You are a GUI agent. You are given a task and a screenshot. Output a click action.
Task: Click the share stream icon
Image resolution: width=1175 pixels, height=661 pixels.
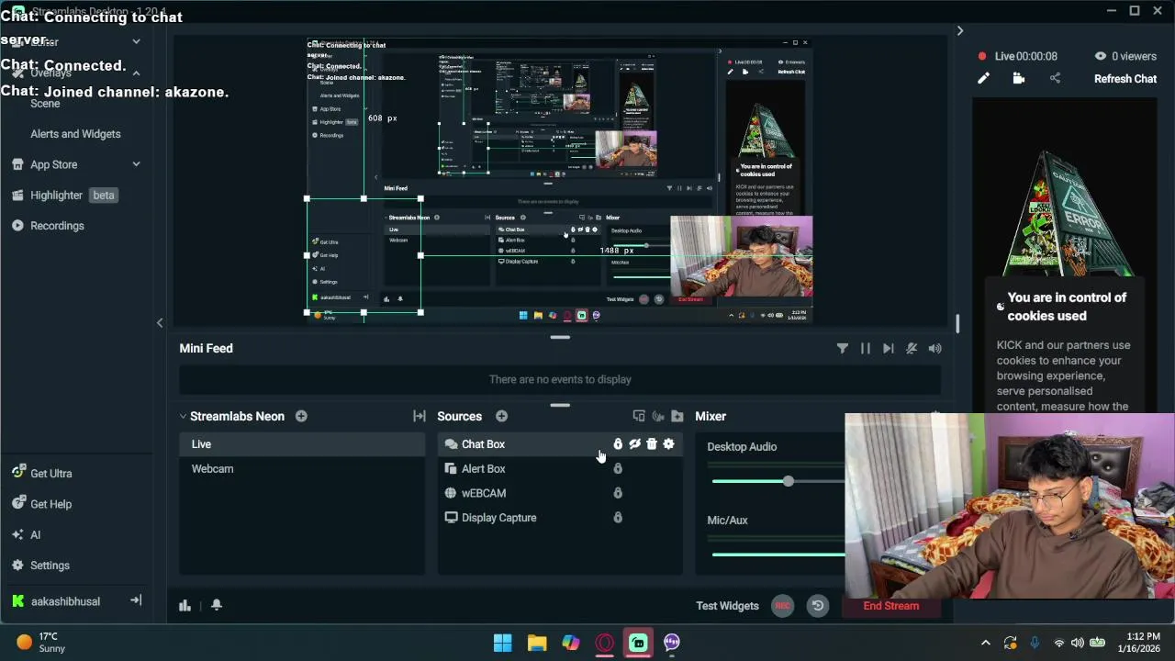(1055, 79)
